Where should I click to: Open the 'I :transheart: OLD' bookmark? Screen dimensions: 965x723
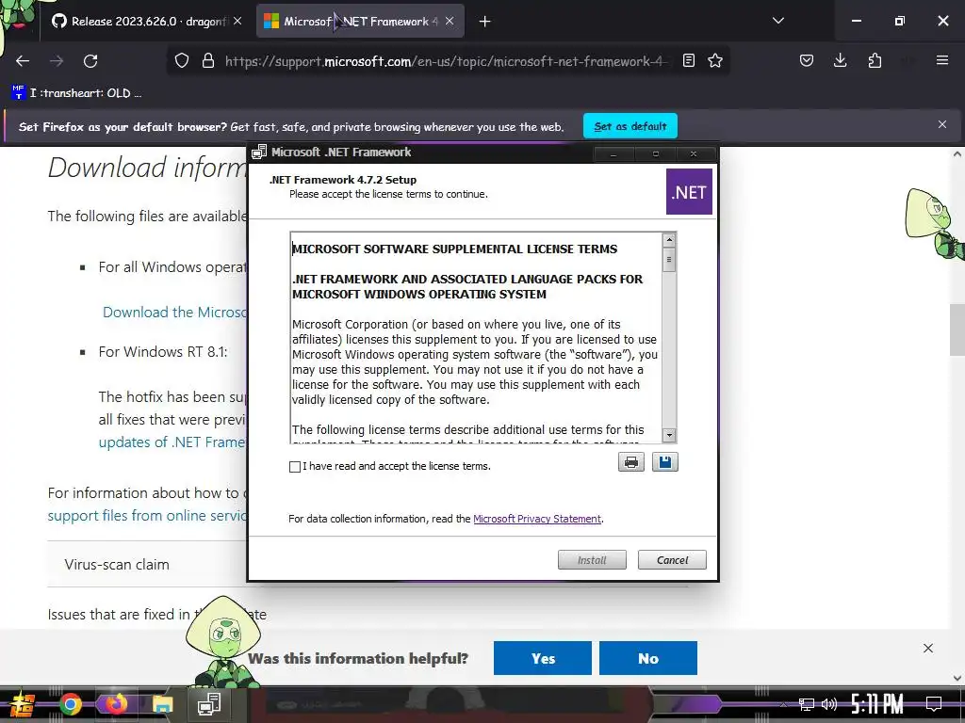[x=77, y=93]
